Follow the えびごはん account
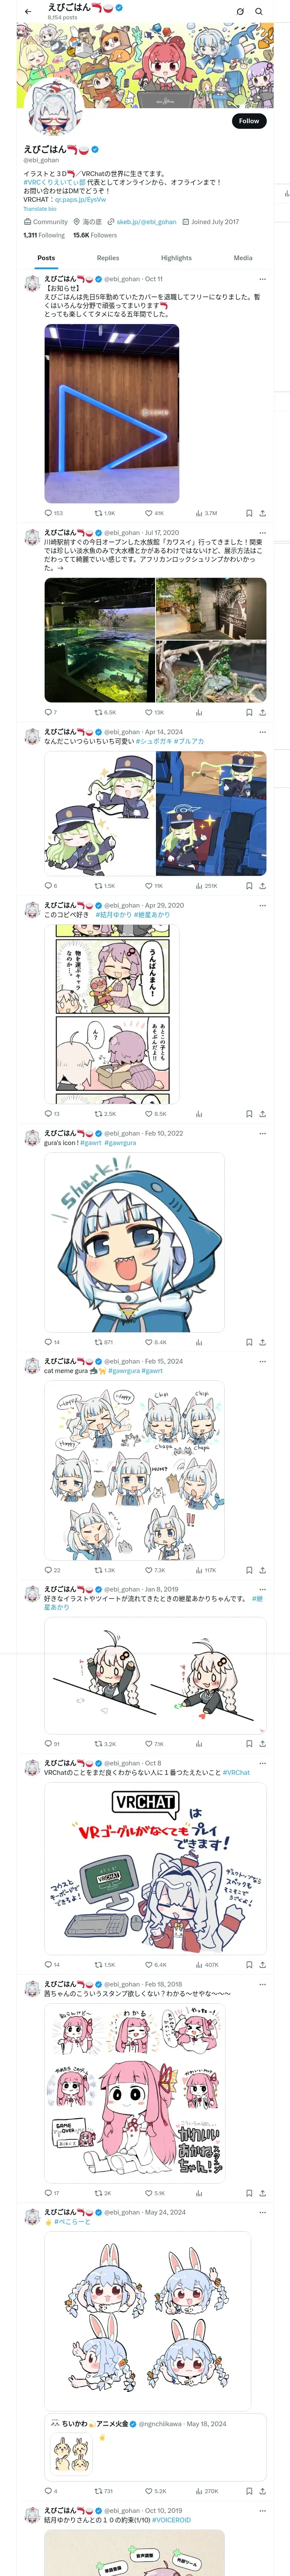 (x=248, y=121)
